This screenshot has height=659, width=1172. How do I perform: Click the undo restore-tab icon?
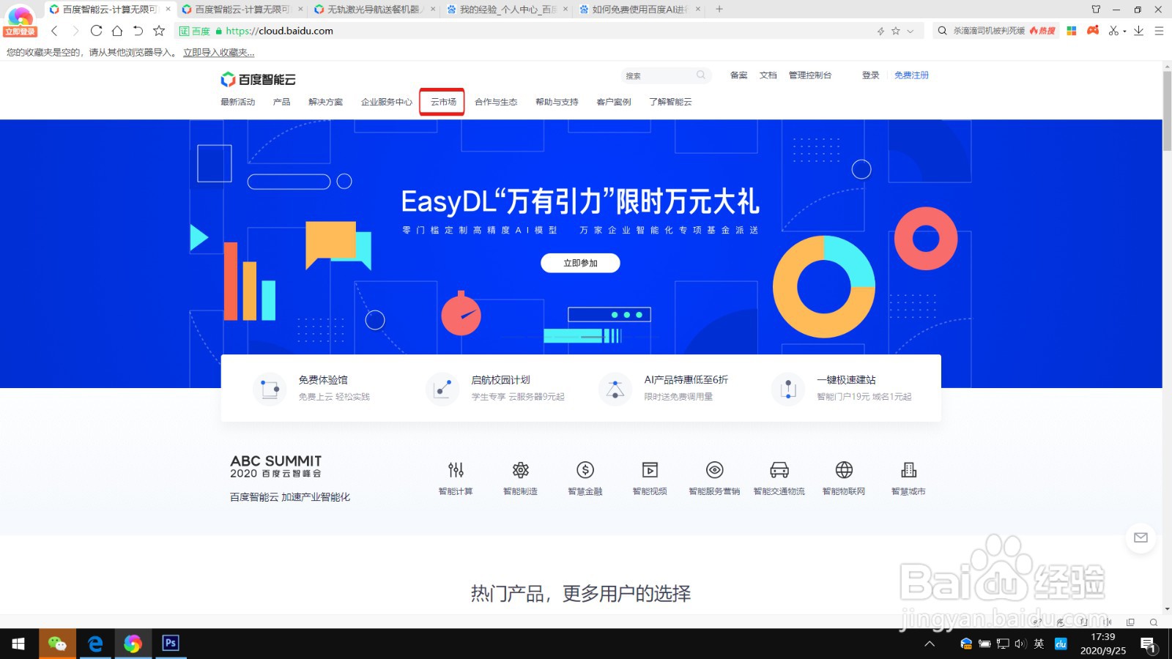[x=138, y=31]
